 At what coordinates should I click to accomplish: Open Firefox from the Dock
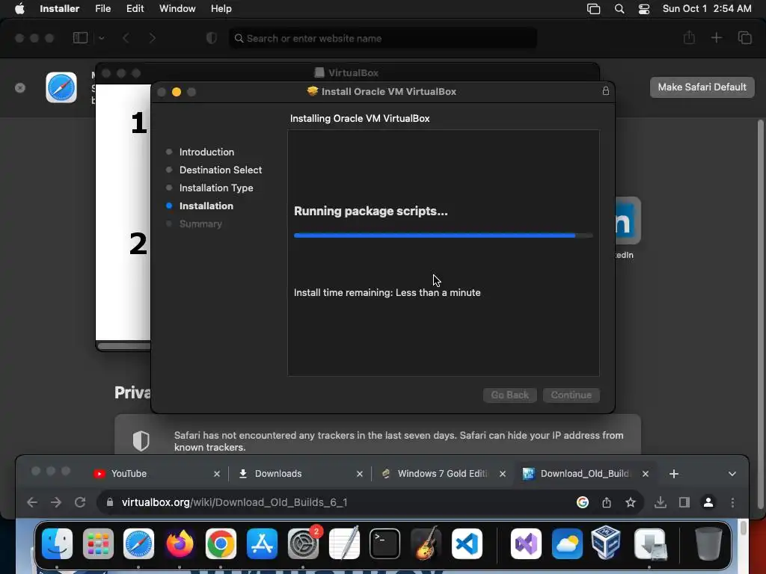click(x=180, y=543)
